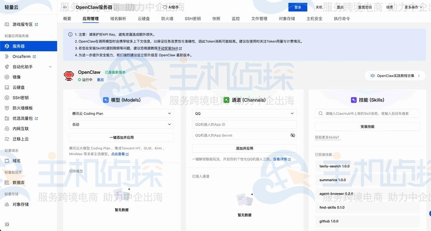Click the 重置密码 button
This screenshot has height=231, width=431.
point(365,7)
